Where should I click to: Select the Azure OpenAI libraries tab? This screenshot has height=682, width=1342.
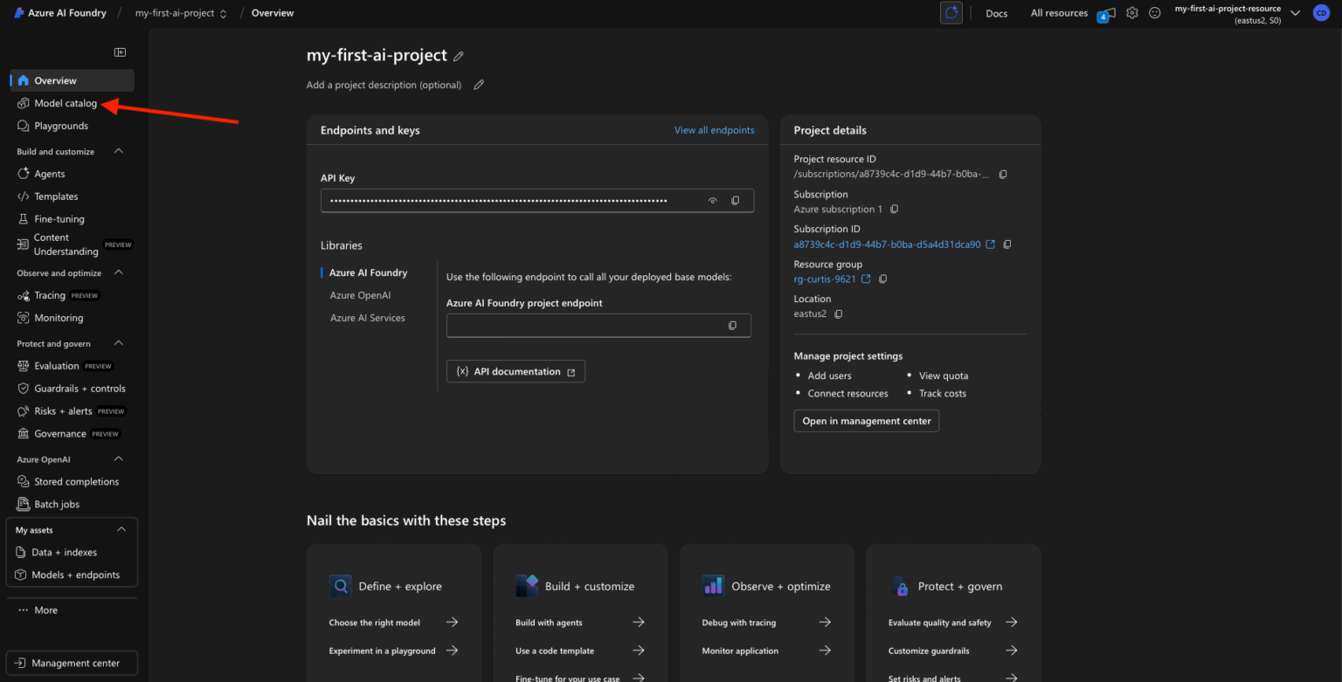(x=360, y=295)
